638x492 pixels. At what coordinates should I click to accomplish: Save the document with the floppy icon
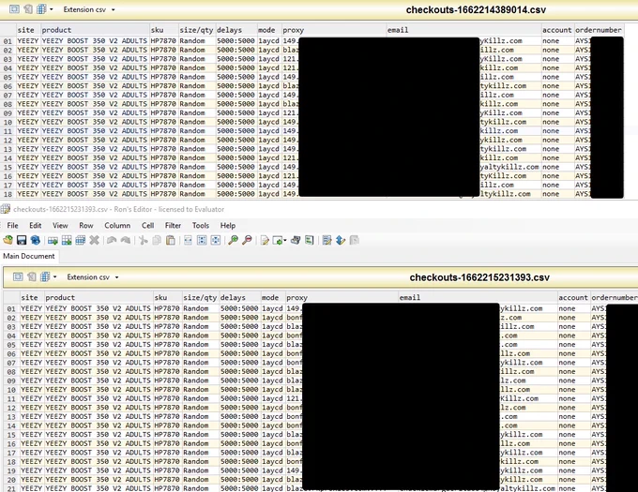point(22,240)
